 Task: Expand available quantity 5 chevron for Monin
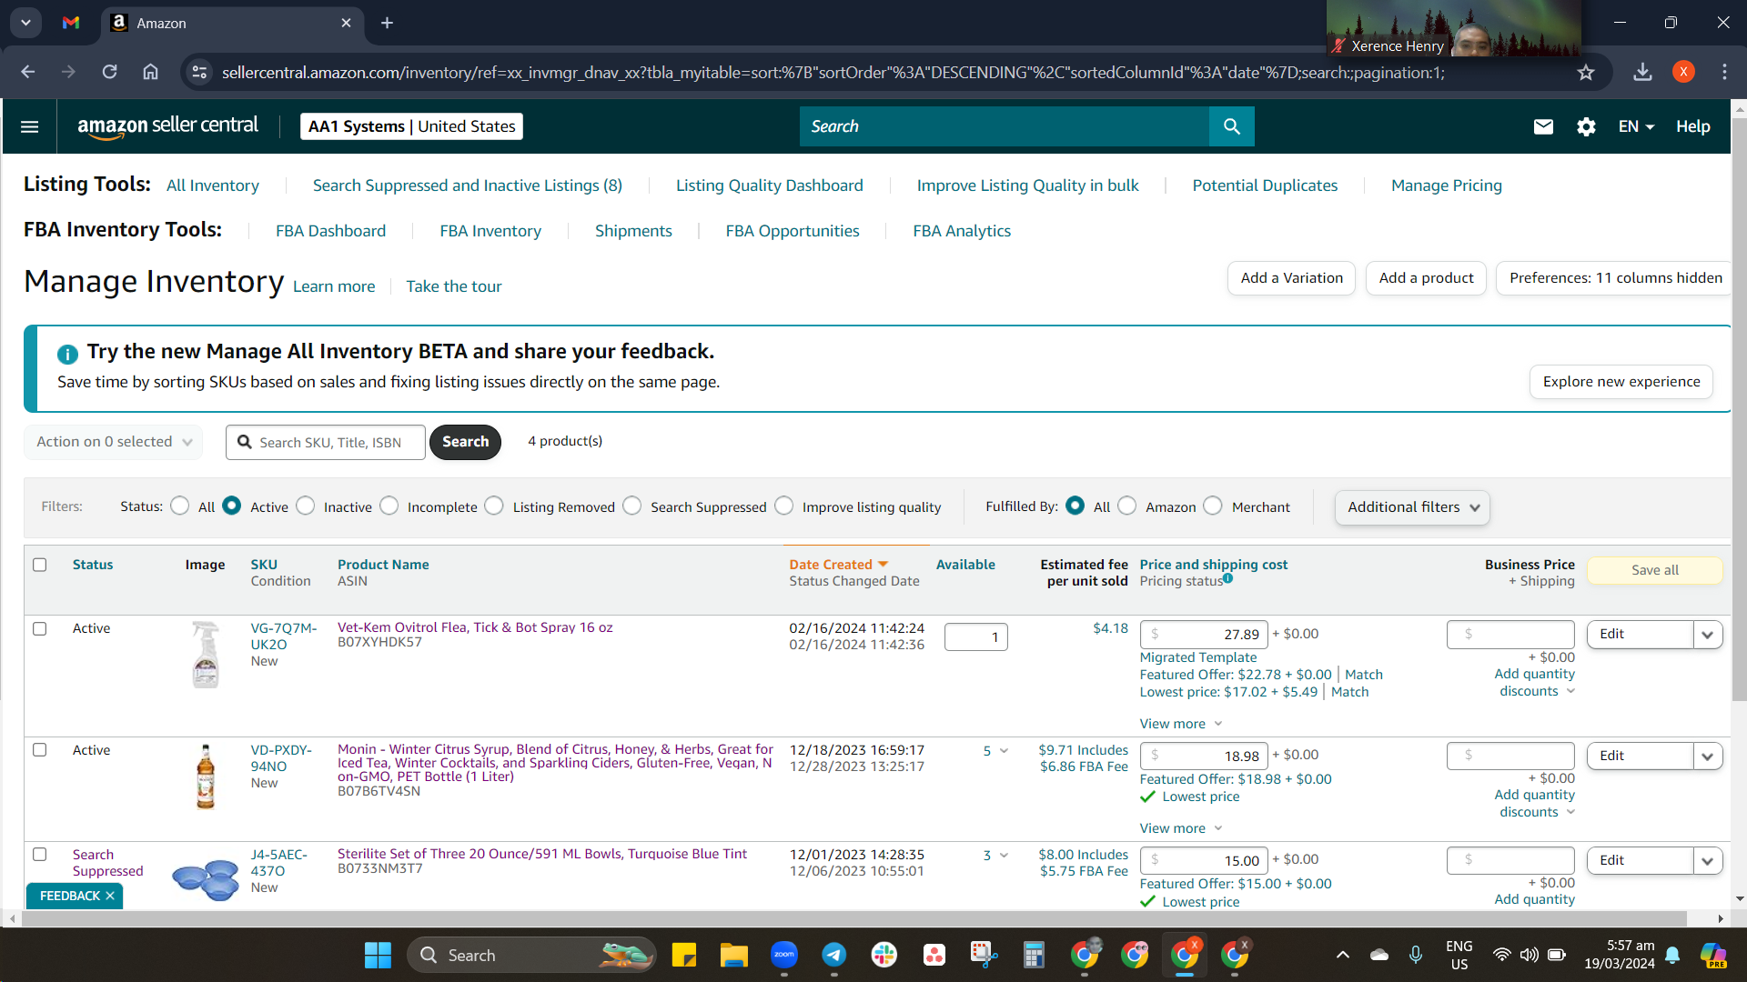1004,751
